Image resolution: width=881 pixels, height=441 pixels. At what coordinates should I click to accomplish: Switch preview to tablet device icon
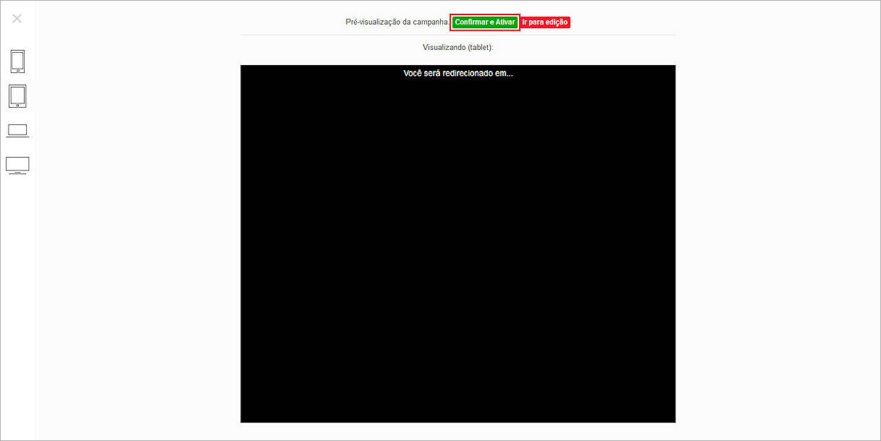(17, 96)
